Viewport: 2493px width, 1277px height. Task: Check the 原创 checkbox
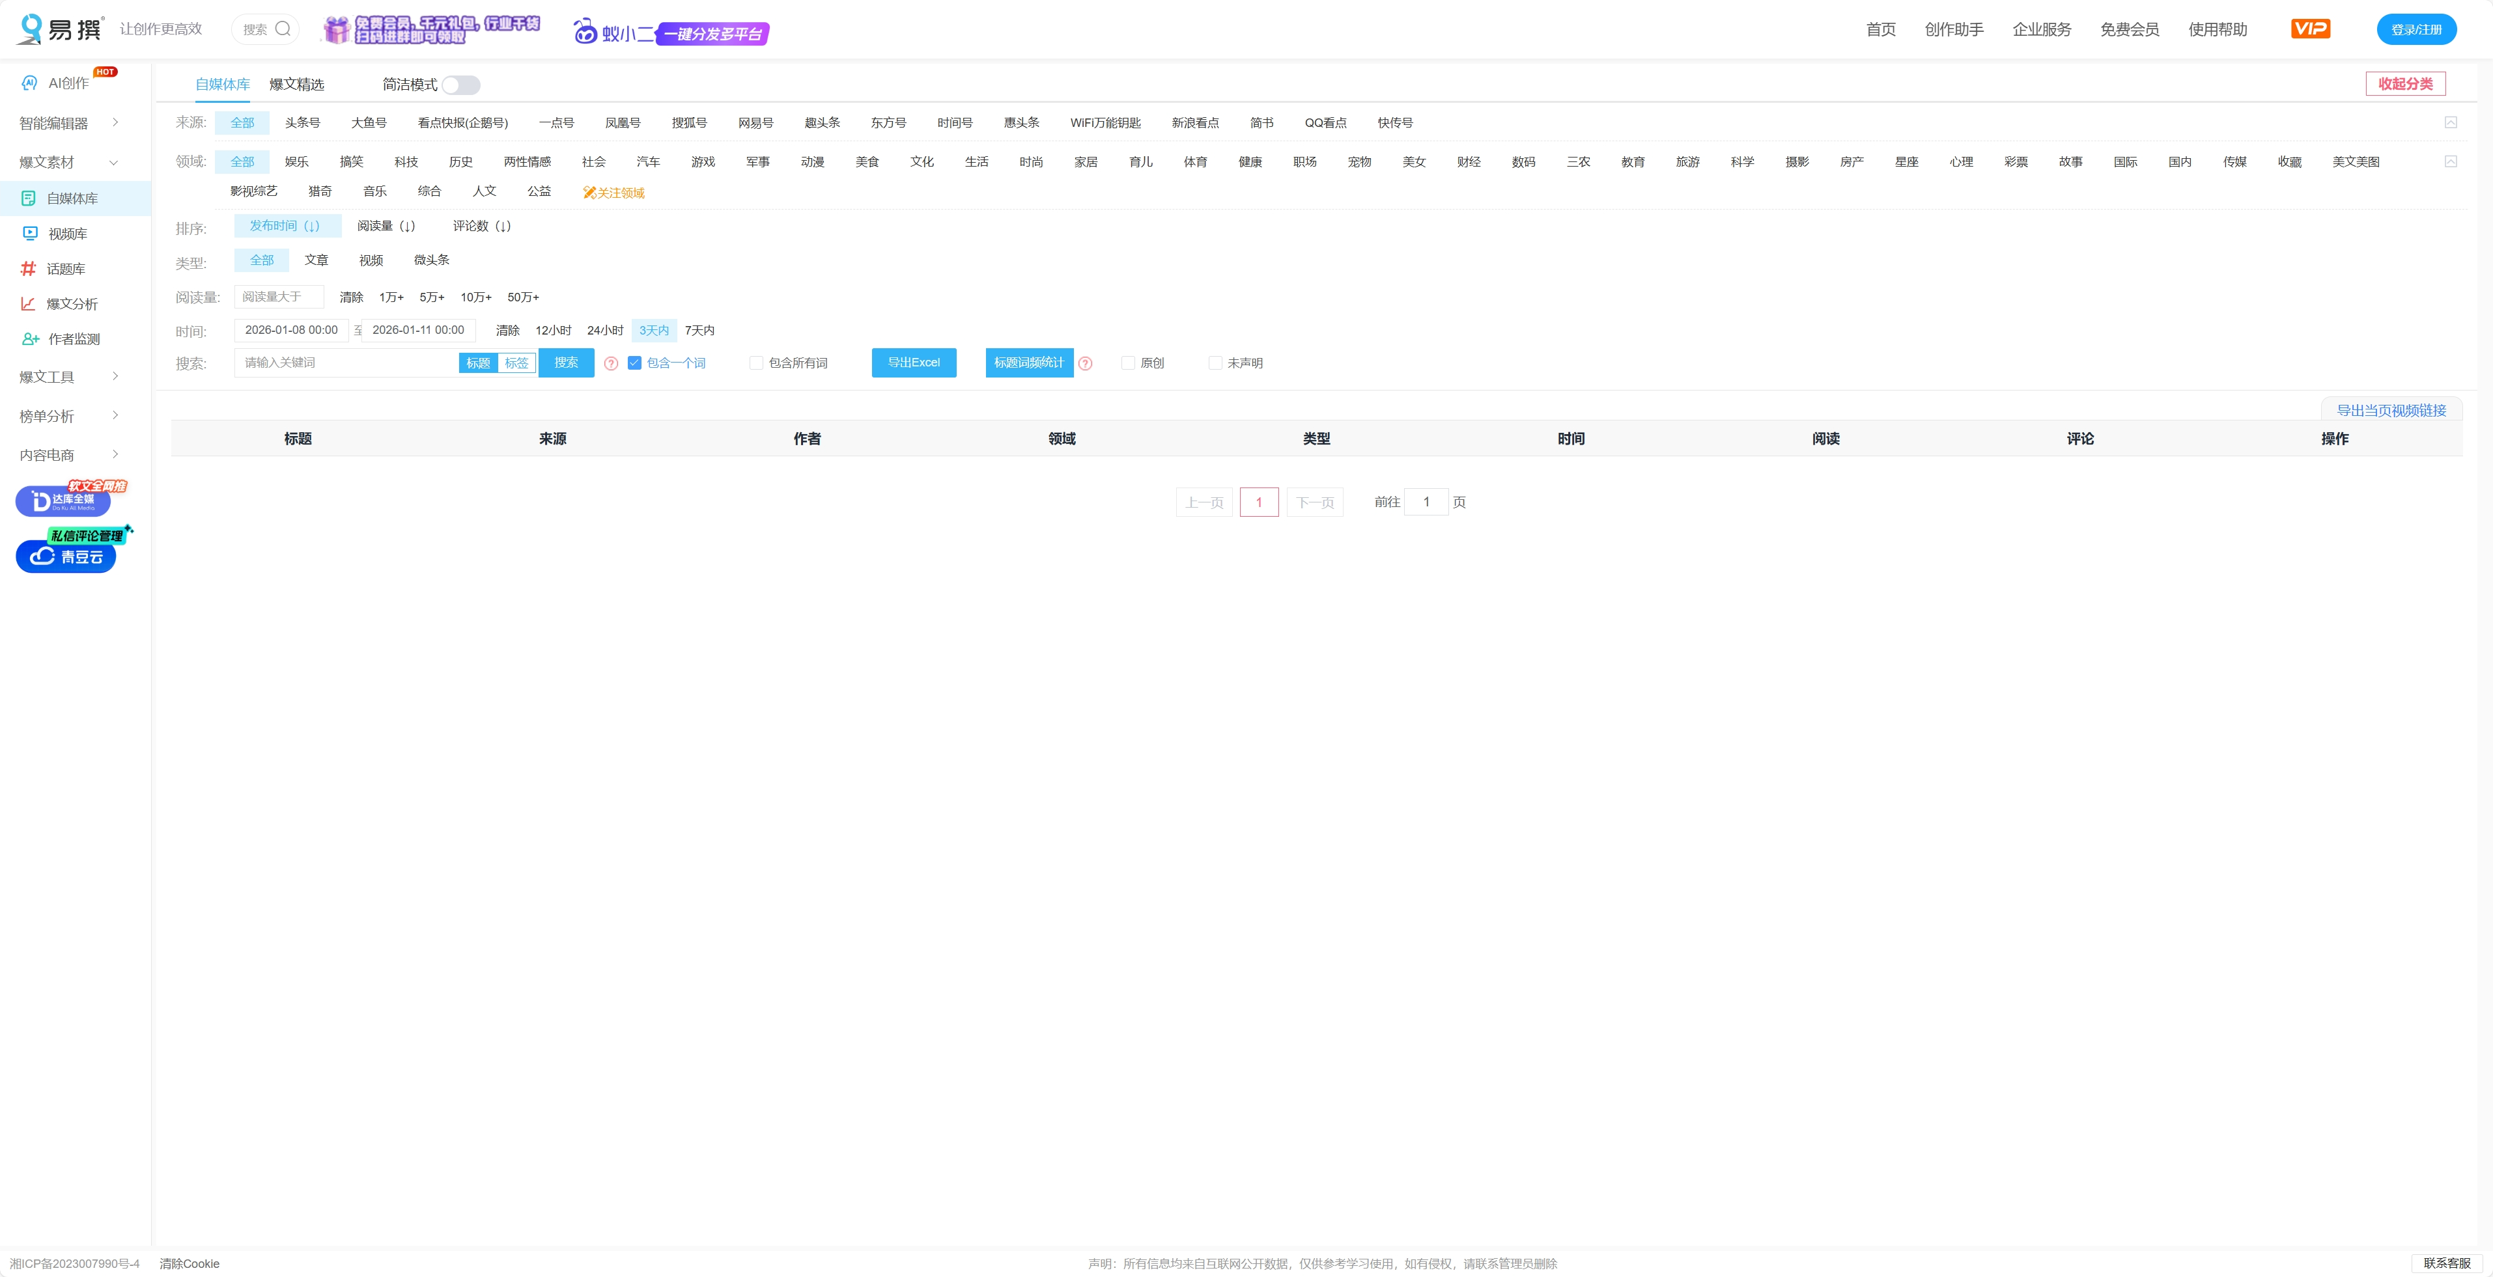[1127, 363]
